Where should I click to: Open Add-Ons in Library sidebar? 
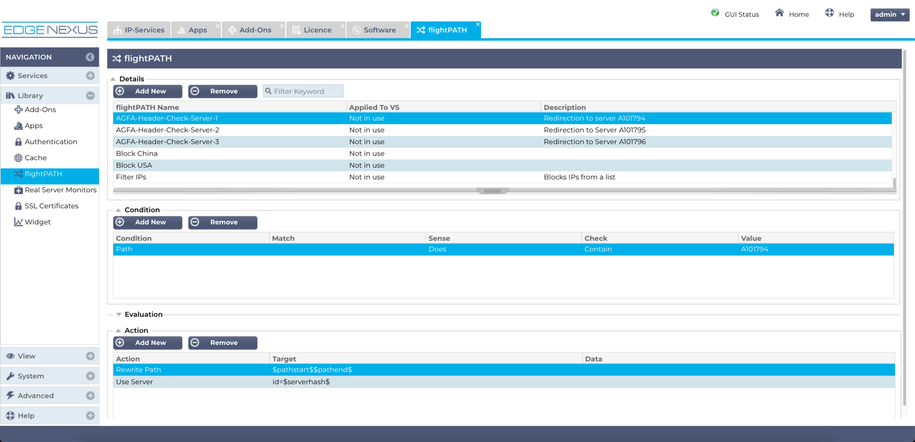pyautogui.click(x=35, y=110)
